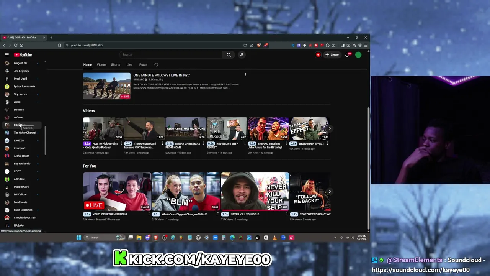This screenshot has width=490, height=276.
Task: Click the Brave Shields lion icon
Action: tap(259, 45)
